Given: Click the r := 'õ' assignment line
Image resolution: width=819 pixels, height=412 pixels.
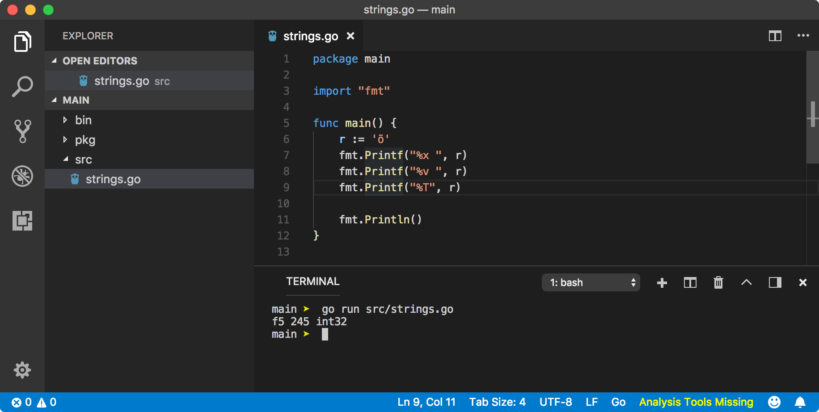Looking at the screenshot, I should [x=364, y=139].
